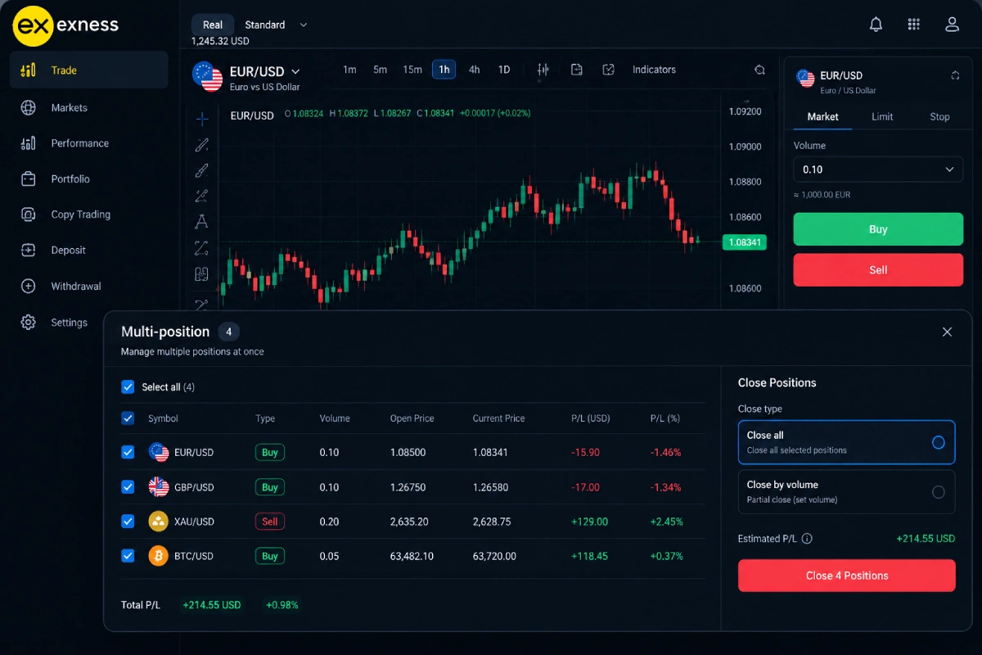Click the red Sell button
This screenshot has height=655, width=982.
point(878,269)
